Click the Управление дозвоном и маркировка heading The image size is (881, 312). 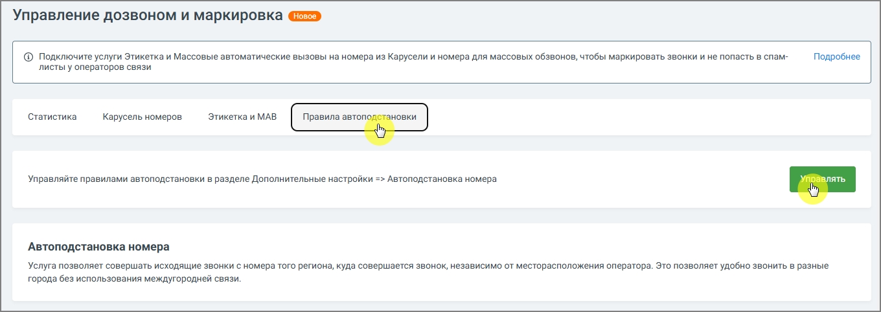pos(148,16)
